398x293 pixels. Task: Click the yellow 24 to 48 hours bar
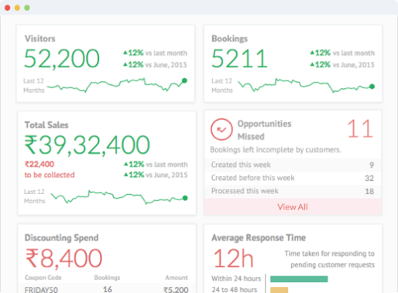[x=280, y=290]
